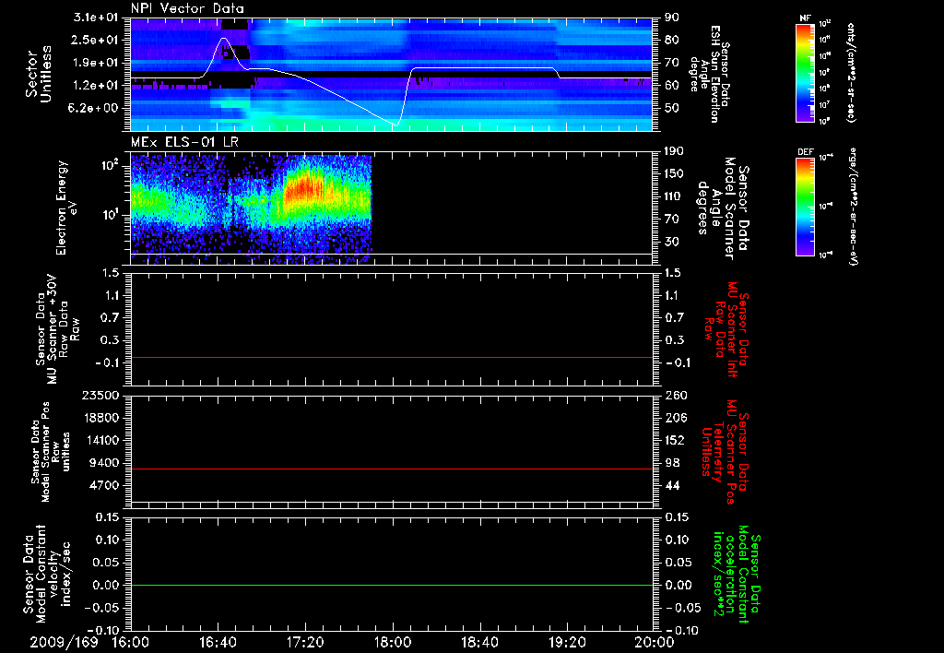Click the "Electron Energy eV" axis label
The height and width of the screenshot is (653, 944).
(66, 208)
